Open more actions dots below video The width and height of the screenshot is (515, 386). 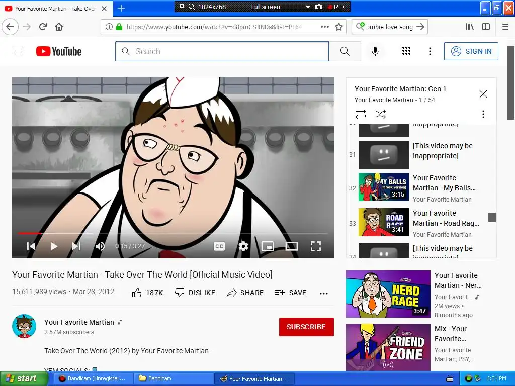point(324,294)
